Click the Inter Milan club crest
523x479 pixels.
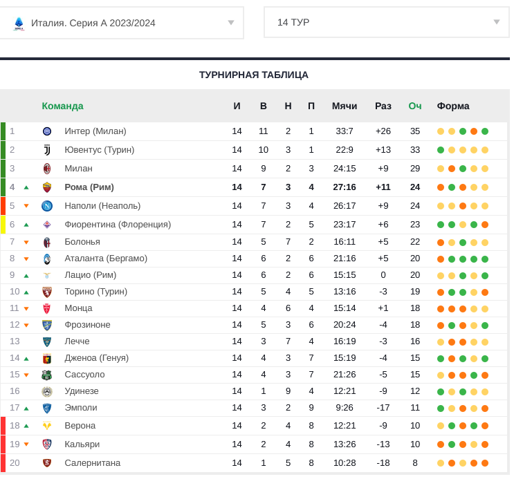[x=47, y=131]
